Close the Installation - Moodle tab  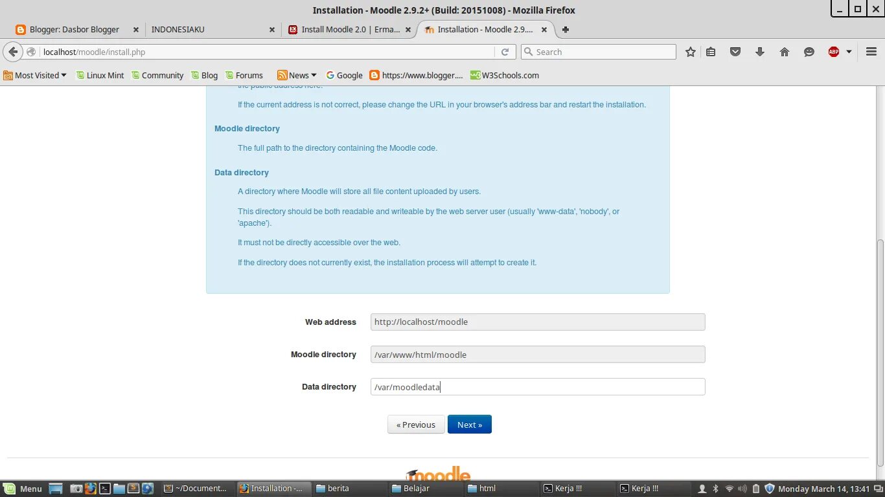(545, 30)
